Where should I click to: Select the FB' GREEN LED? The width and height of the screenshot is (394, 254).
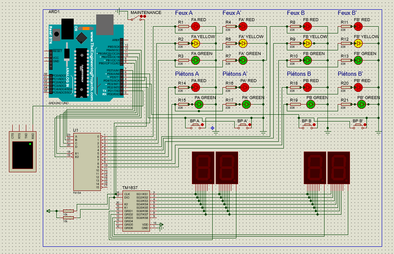click(358, 60)
